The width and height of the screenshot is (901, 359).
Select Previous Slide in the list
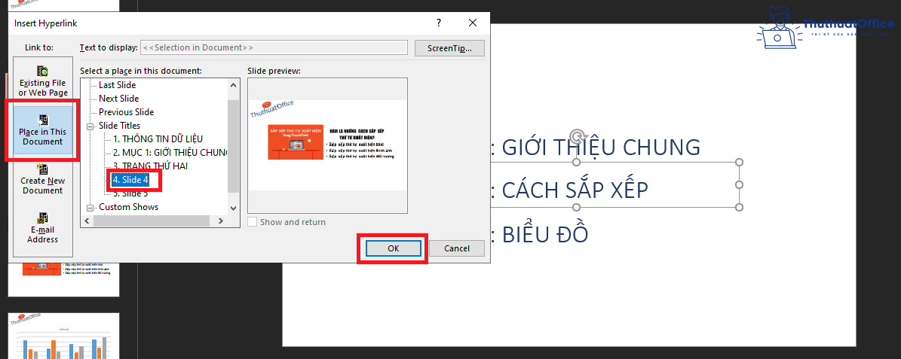(x=127, y=112)
